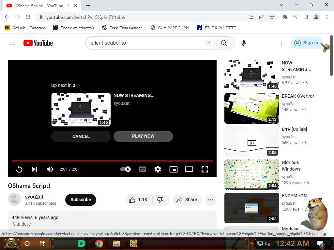Open ENDYMI/ON video thumbnail
This screenshot has width=334, height=250.
[x=251, y=208]
